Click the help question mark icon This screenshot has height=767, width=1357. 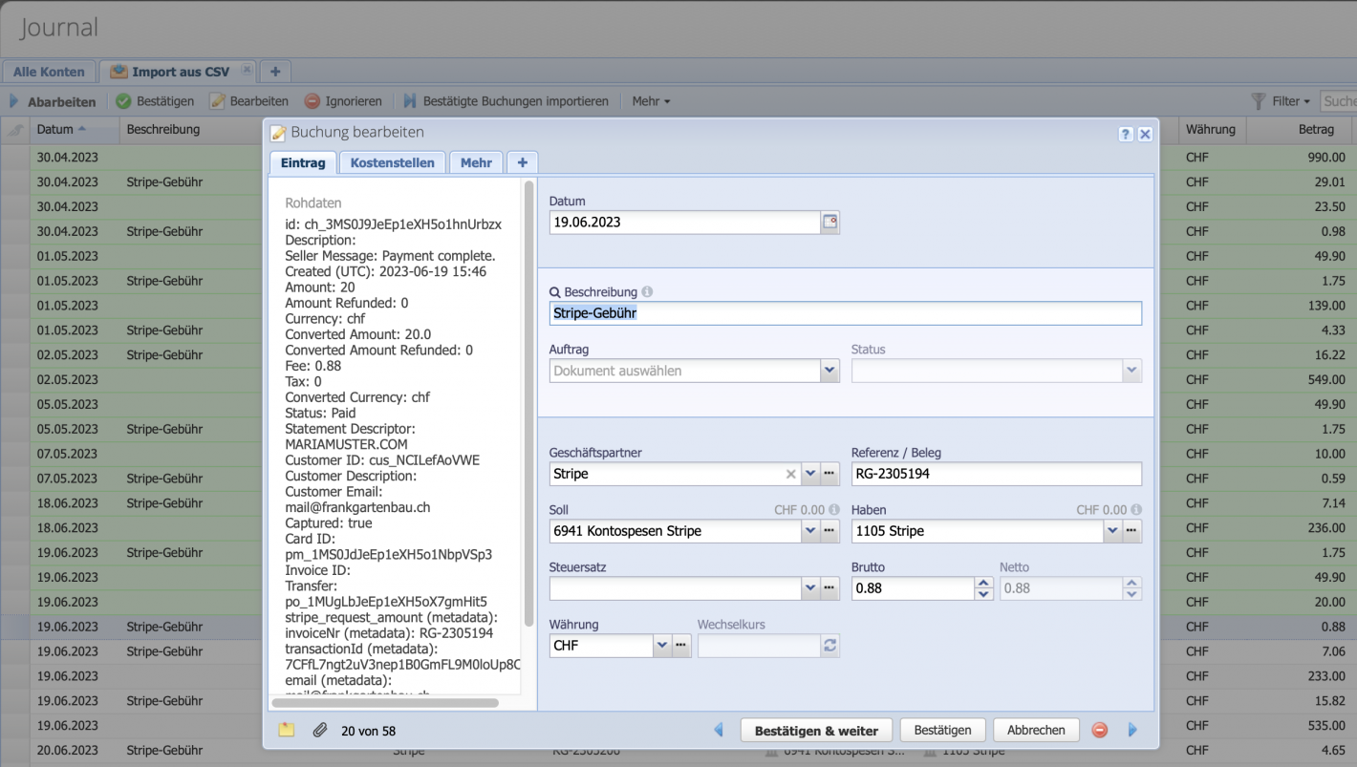point(1125,133)
